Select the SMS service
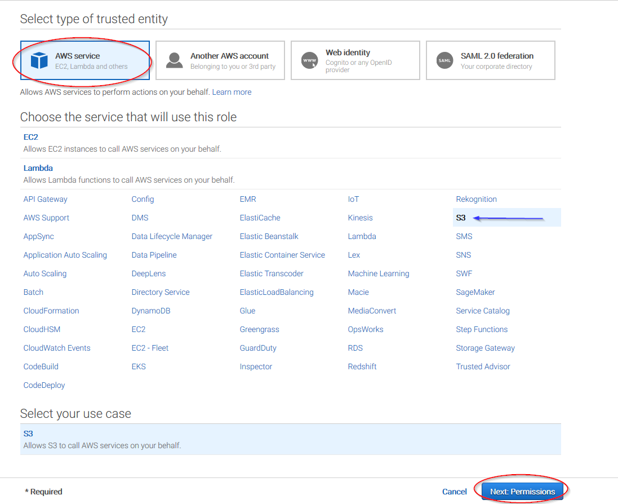 (x=464, y=236)
